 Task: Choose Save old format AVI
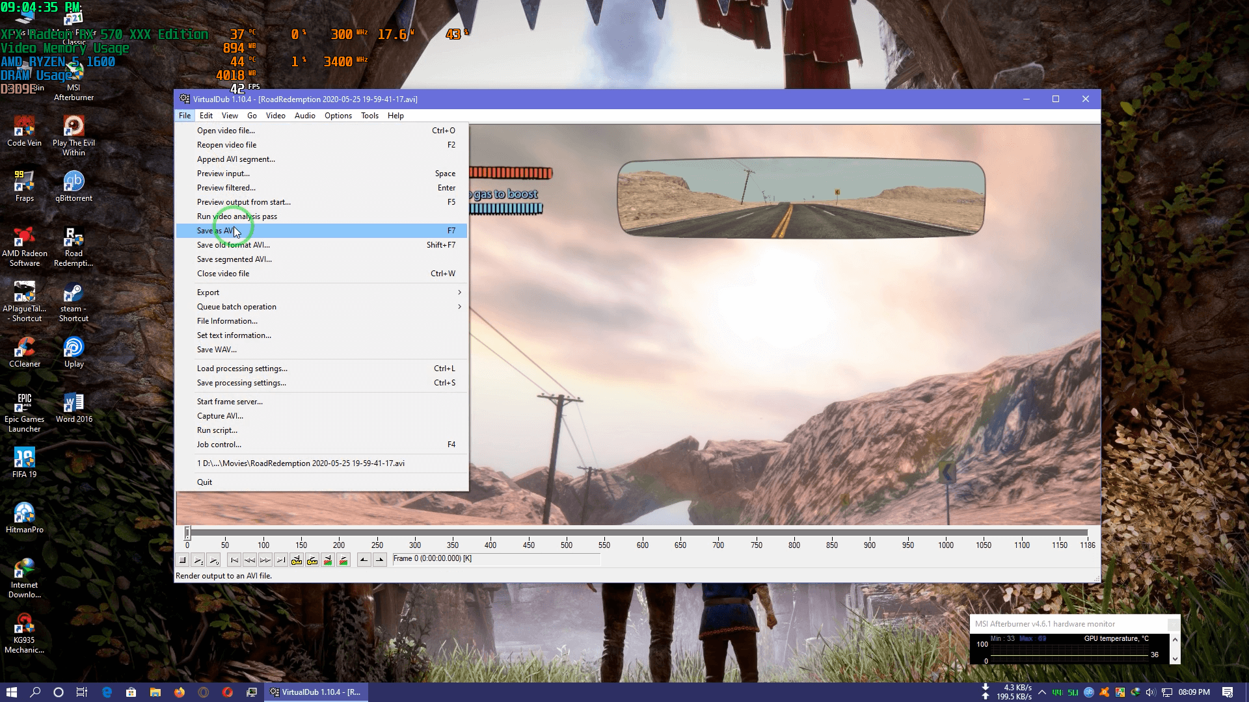tap(321, 245)
